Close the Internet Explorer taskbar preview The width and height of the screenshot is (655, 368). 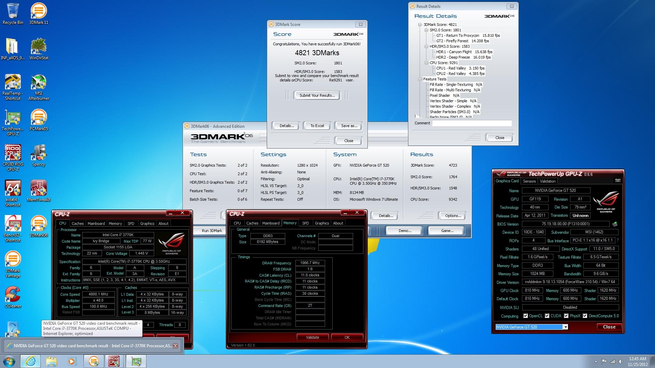[175, 346]
